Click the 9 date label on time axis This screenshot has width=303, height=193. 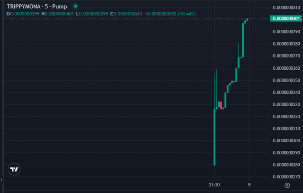249,185
